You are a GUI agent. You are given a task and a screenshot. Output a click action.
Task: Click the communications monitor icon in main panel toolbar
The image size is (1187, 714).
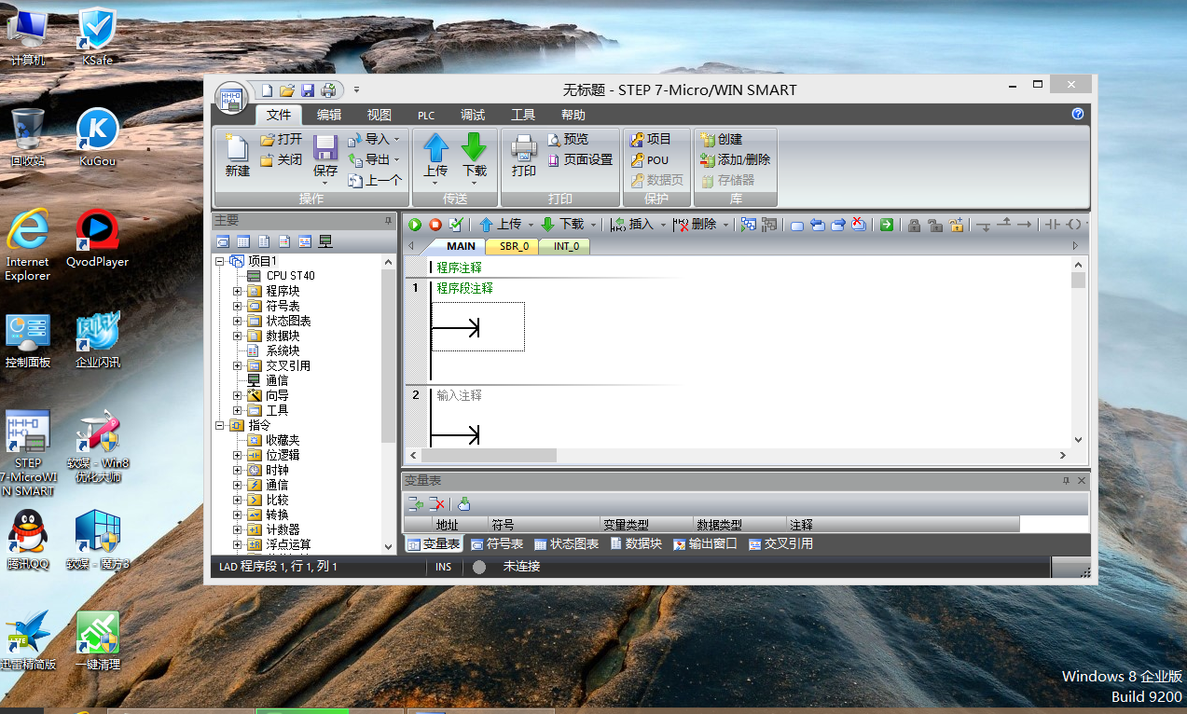(325, 241)
